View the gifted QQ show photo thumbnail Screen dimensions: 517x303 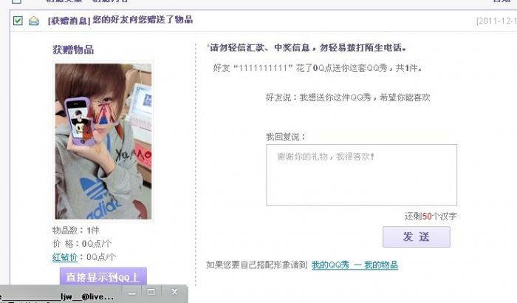pos(103,141)
